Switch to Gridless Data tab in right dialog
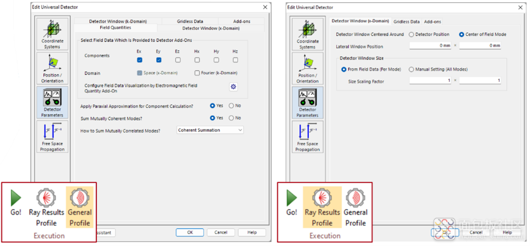This screenshot has width=530, height=246. (x=407, y=22)
